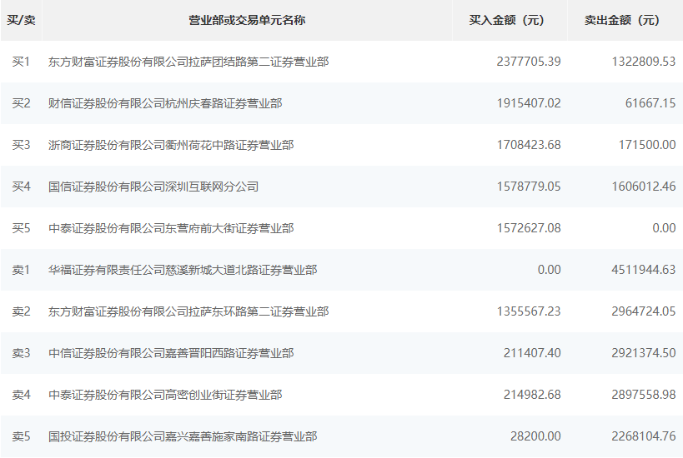Select 华福证券慈溪新城大道北路证券营业部 name
Screen dimensions: 683x458
coord(183,270)
